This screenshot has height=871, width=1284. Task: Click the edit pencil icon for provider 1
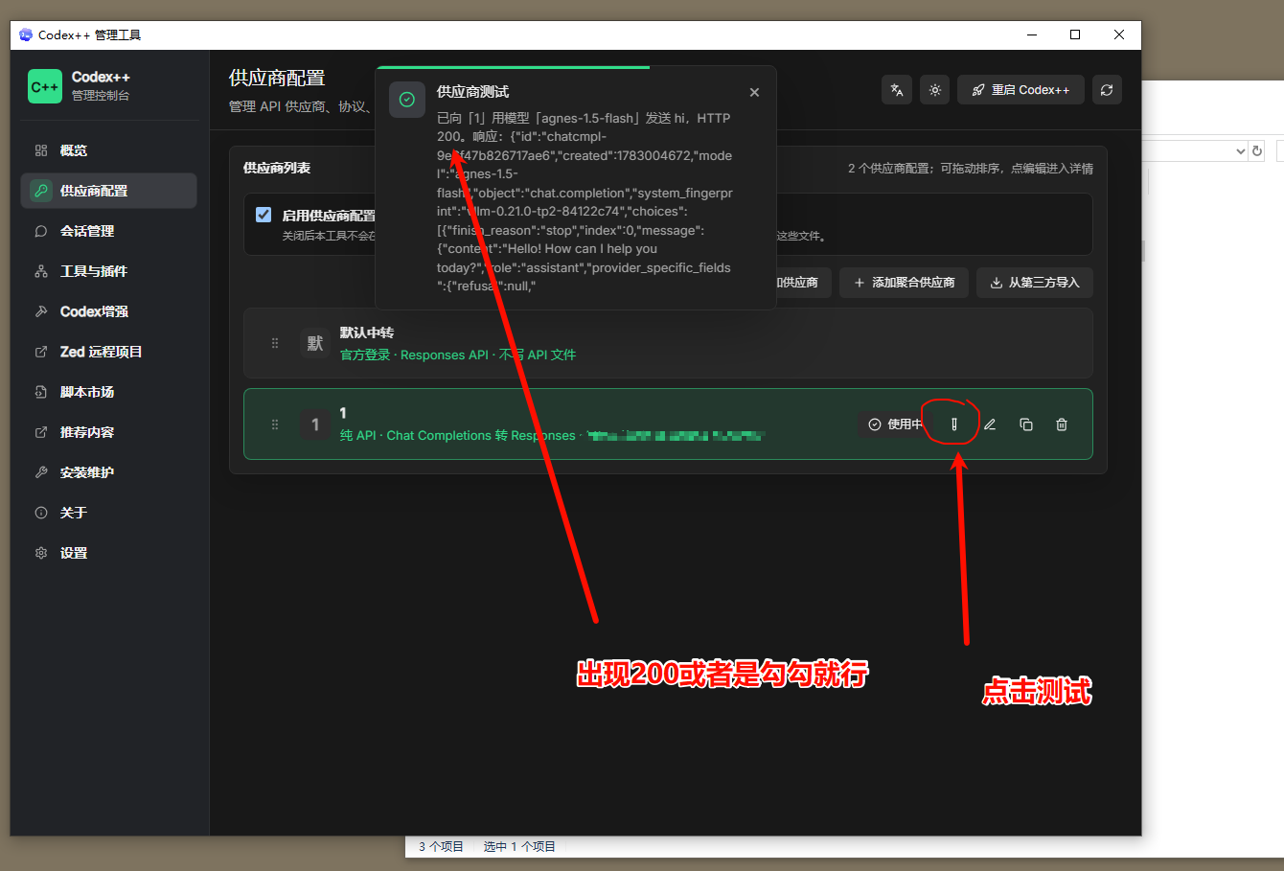point(990,424)
